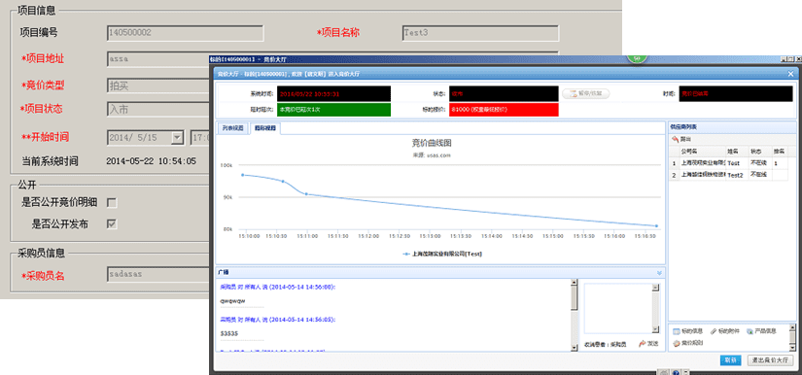This screenshot has width=802, height=375.
Task: Select the 图形视图 chart view tab
Action: [x=264, y=128]
